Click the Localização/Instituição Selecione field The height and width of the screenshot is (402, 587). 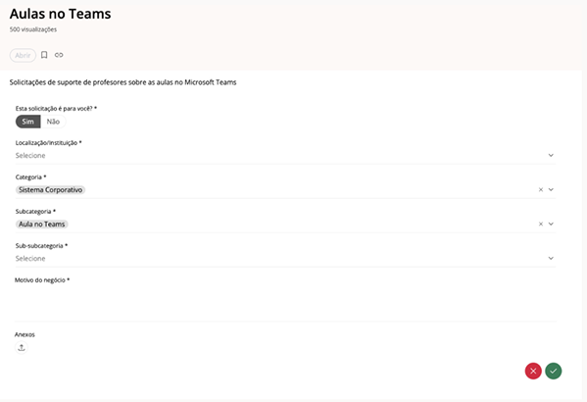click(285, 156)
